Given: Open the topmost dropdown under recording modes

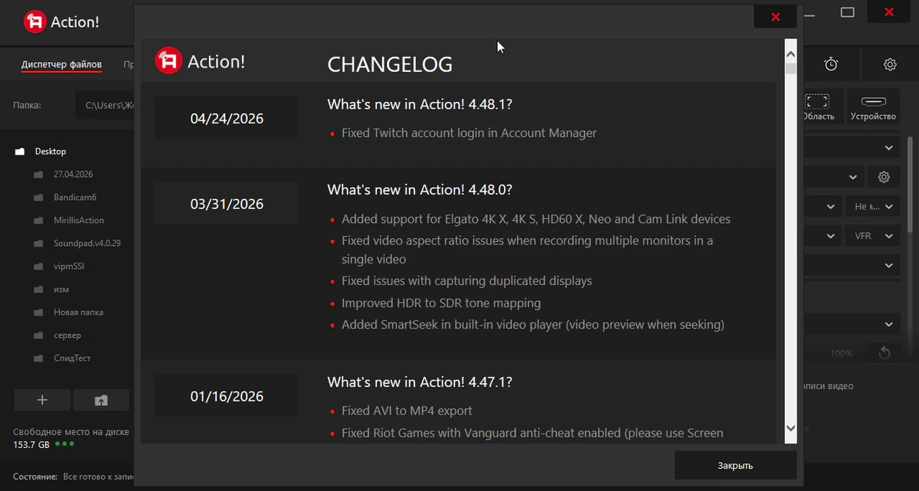Looking at the screenshot, I should coord(850,147).
